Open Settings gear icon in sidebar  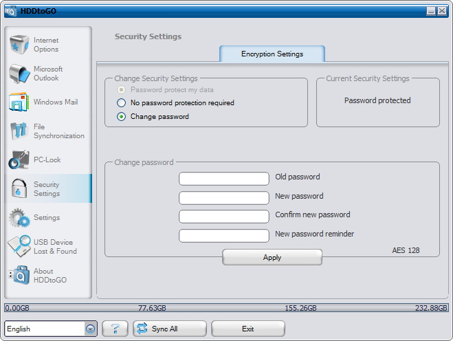point(19,217)
